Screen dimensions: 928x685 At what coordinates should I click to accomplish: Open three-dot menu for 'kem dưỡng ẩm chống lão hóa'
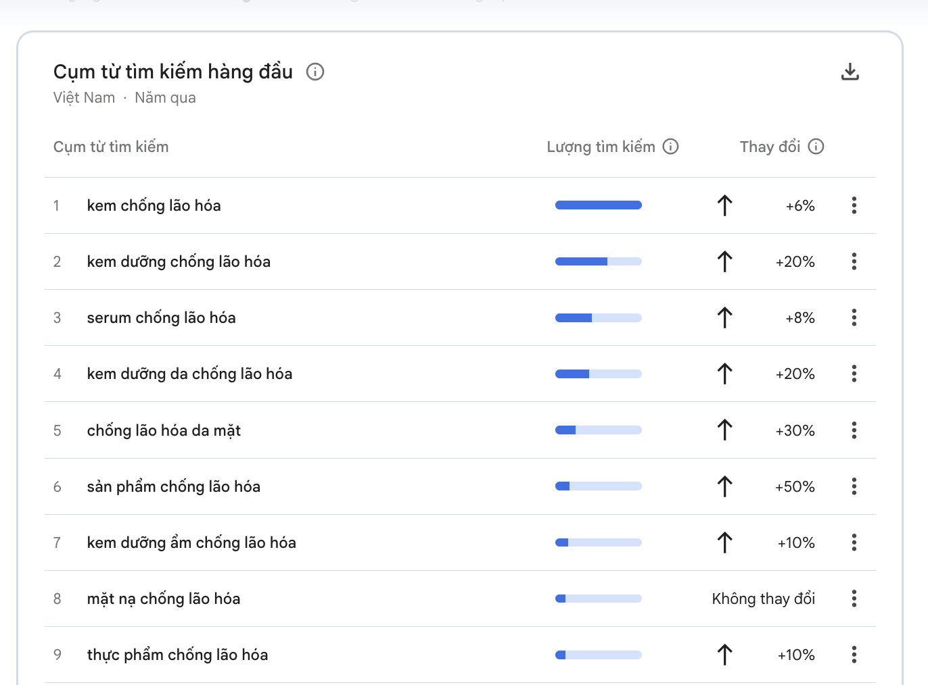(854, 542)
